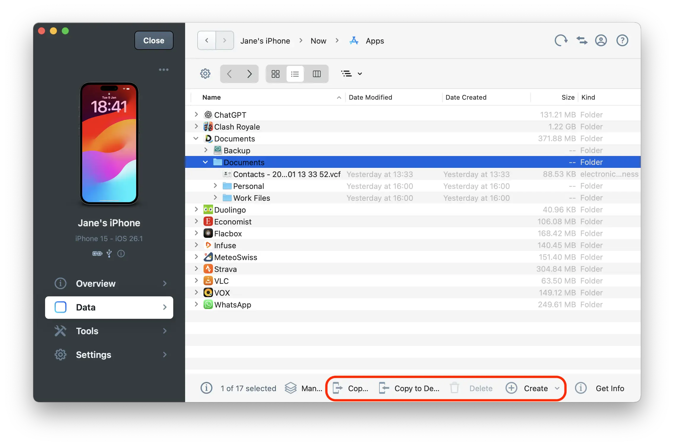Viewport: 674px width, 446px height.
Task: Click the Close button
Action: (x=153, y=40)
